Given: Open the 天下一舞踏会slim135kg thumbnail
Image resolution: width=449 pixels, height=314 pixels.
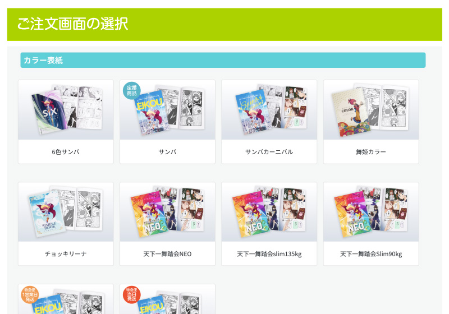Looking at the screenshot, I should (x=269, y=212).
